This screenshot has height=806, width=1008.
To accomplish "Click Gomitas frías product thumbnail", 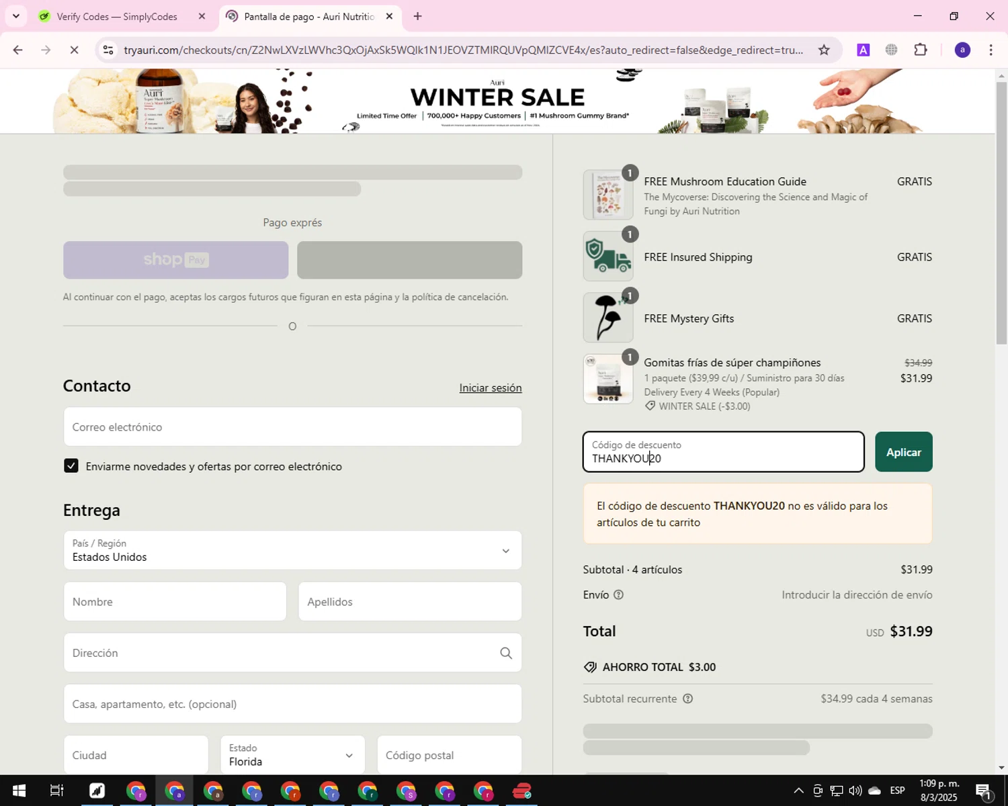I will (608, 379).
